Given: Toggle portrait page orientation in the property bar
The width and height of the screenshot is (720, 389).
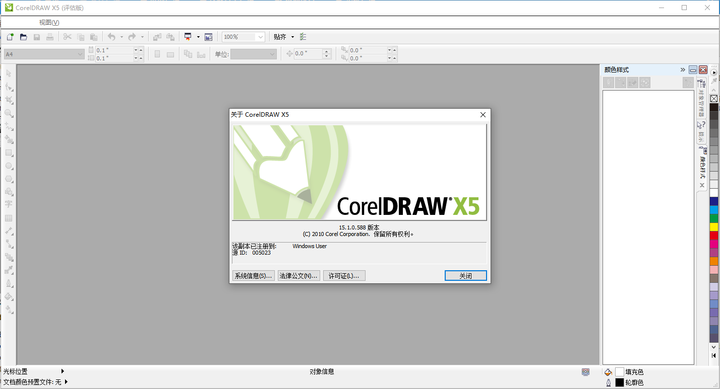Looking at the screenshot, I should (x=157, y=54).
